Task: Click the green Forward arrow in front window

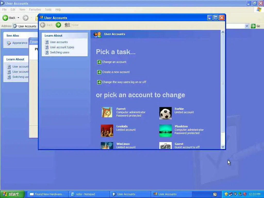Action: [58, 25]
